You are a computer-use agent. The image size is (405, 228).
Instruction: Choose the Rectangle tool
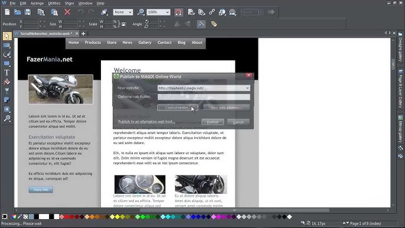[x=7, y=64]
